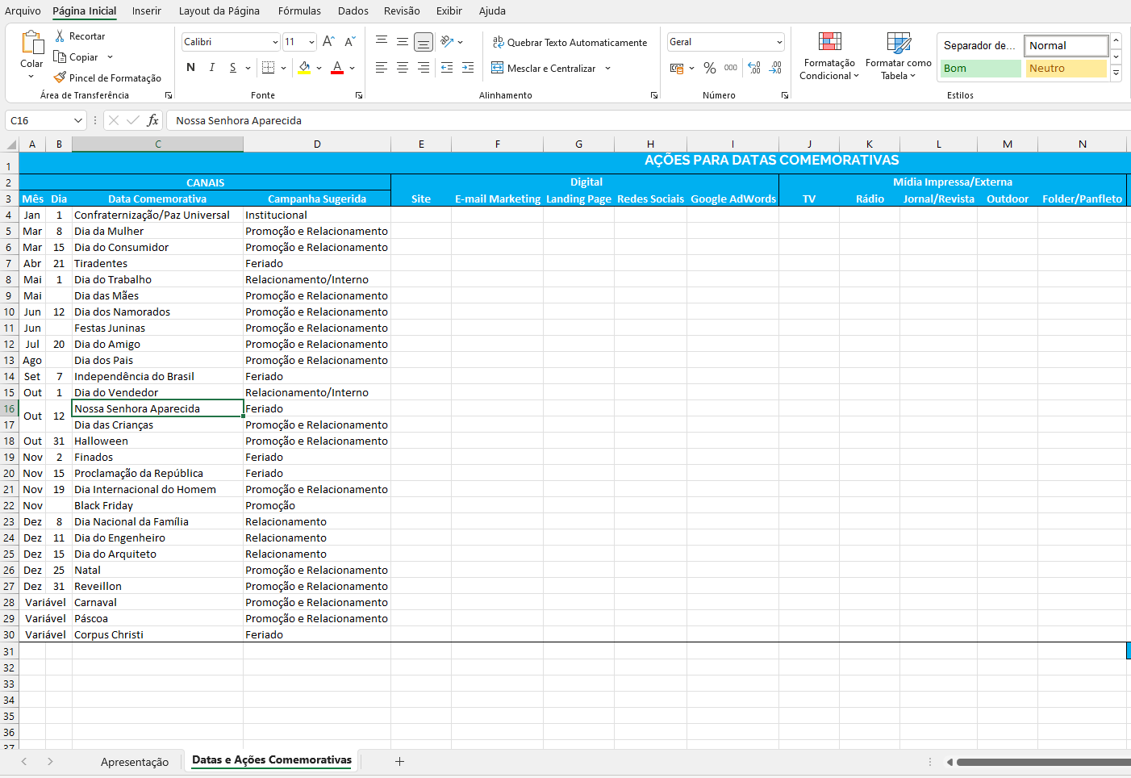The width and height of the screenshot is (1131, 778).
Task: Toggle italic formatting (I)
Action: pyautogui.click(x=212, y=68)
